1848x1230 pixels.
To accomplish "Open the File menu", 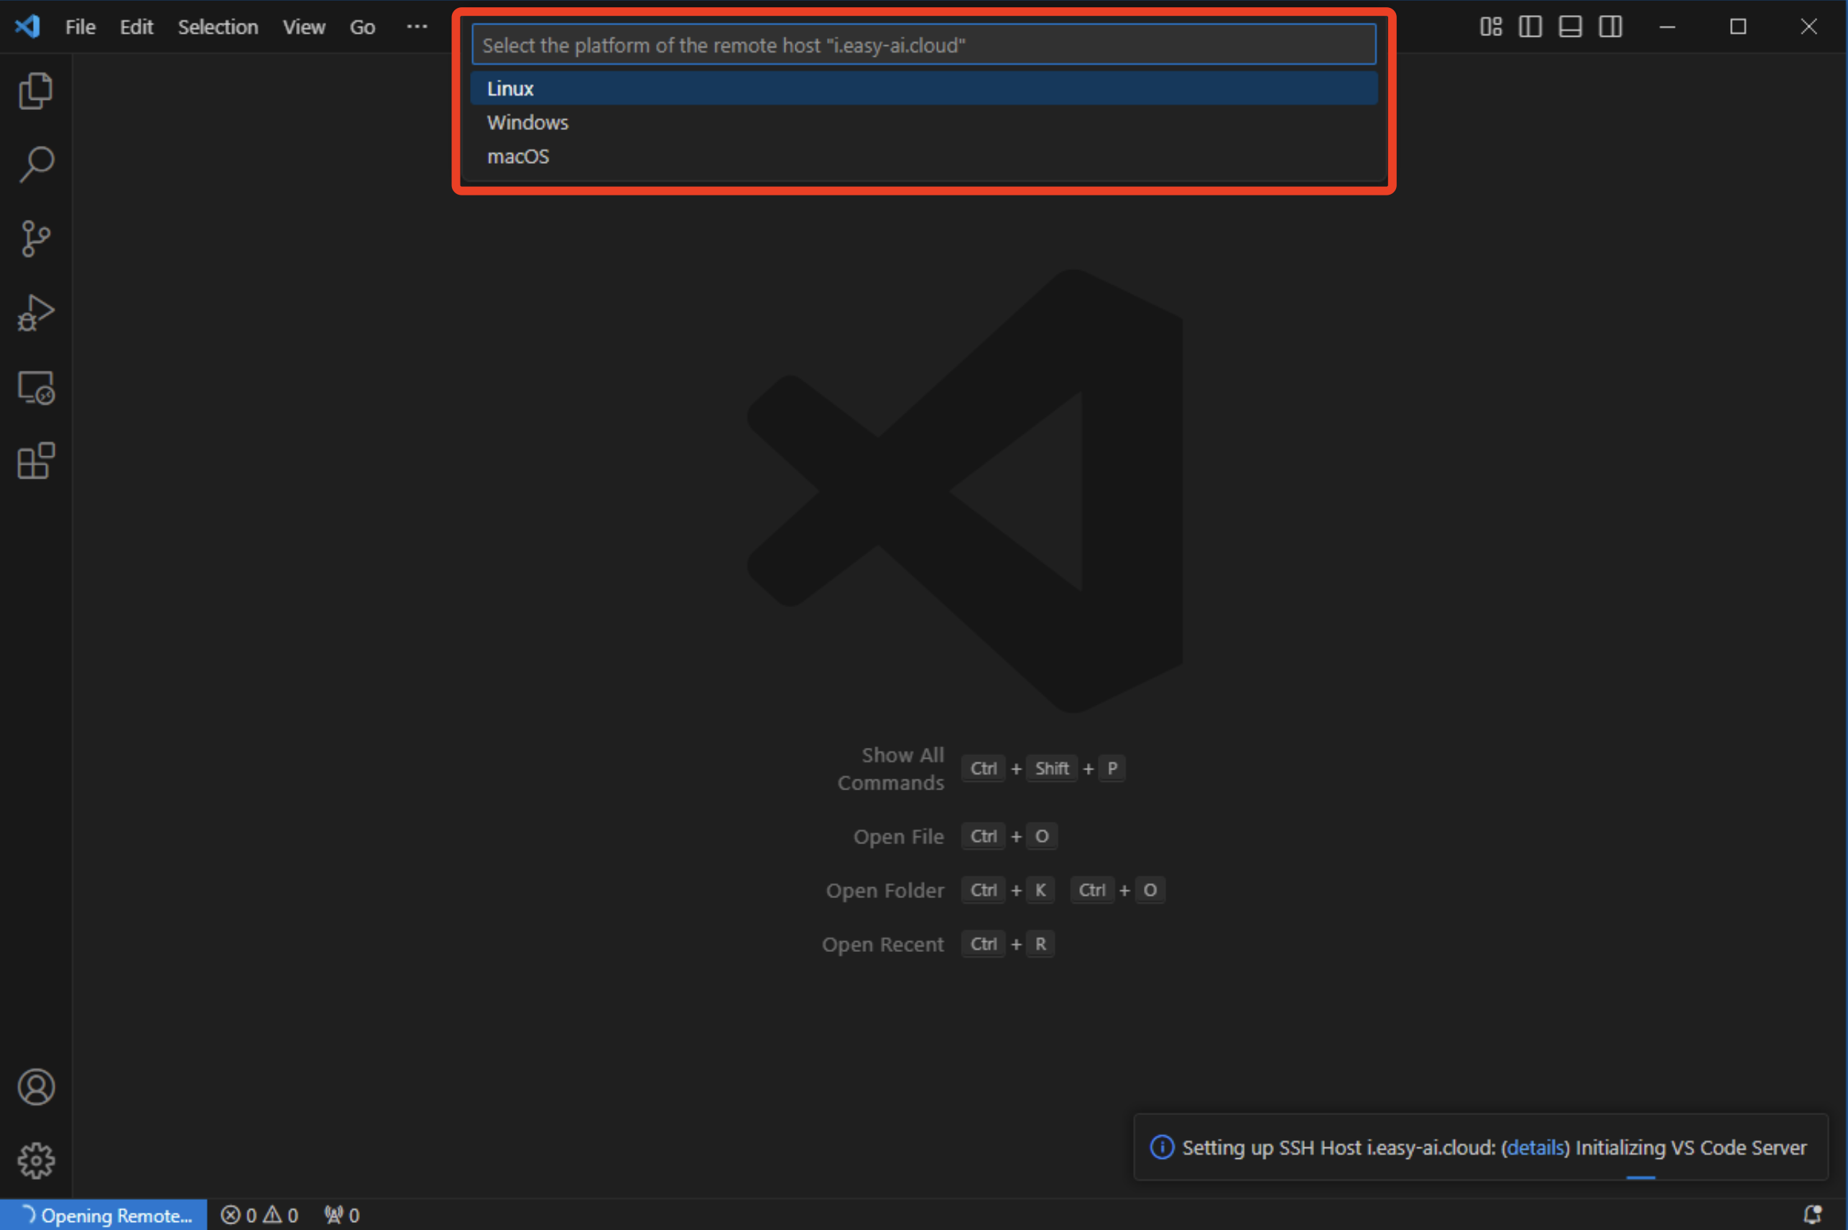I will click(x=80, y=27).
